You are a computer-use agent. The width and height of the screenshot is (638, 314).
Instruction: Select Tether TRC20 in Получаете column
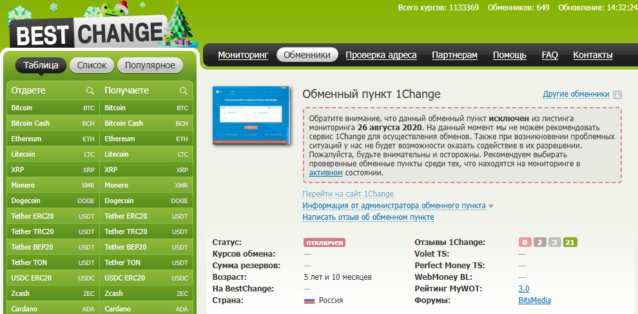tap(146, 231)
